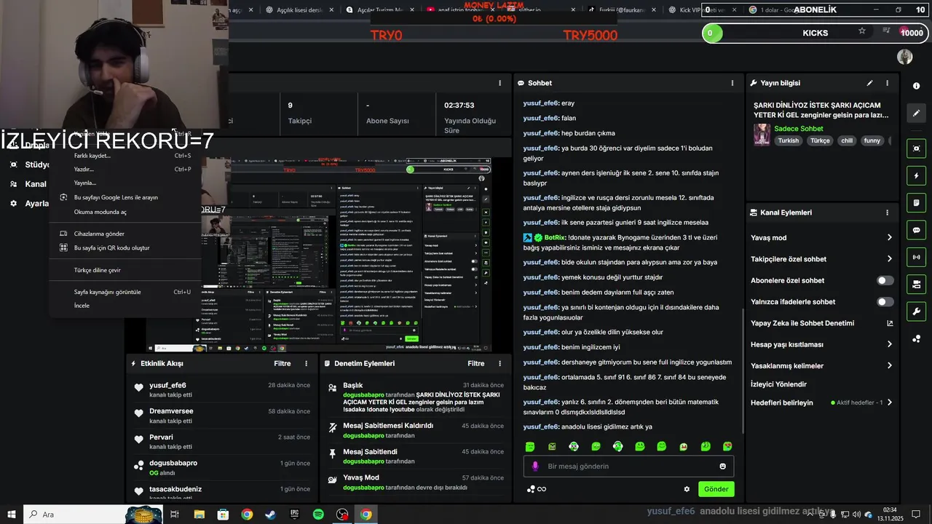Image resolution: width=932 pixels, height=524 pixels.
Task: Choose Farklı kaydet in context menu
Action: 125,155
